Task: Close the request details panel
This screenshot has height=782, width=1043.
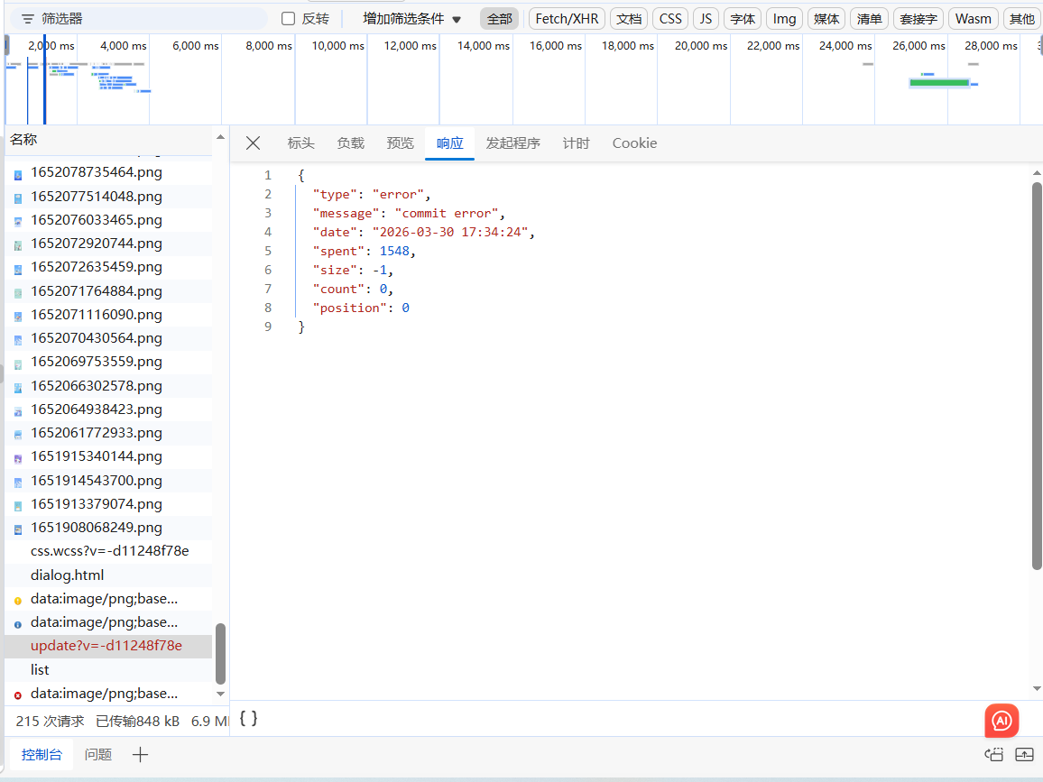Action: click(254, 143)
